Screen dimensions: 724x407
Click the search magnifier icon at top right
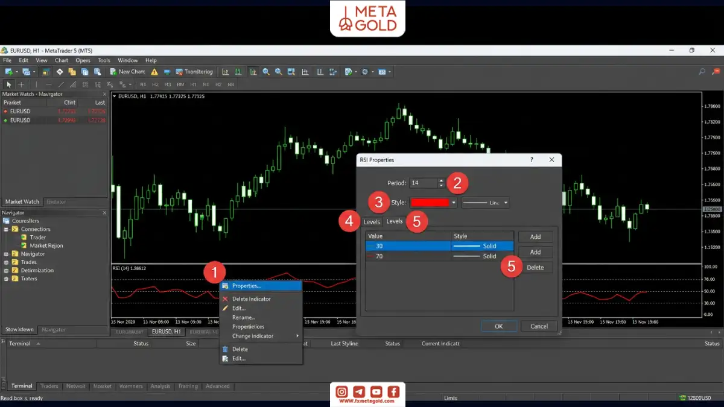[702, 72]
